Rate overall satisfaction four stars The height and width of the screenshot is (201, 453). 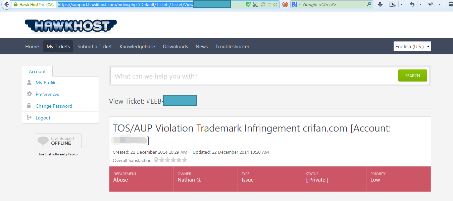179,160
